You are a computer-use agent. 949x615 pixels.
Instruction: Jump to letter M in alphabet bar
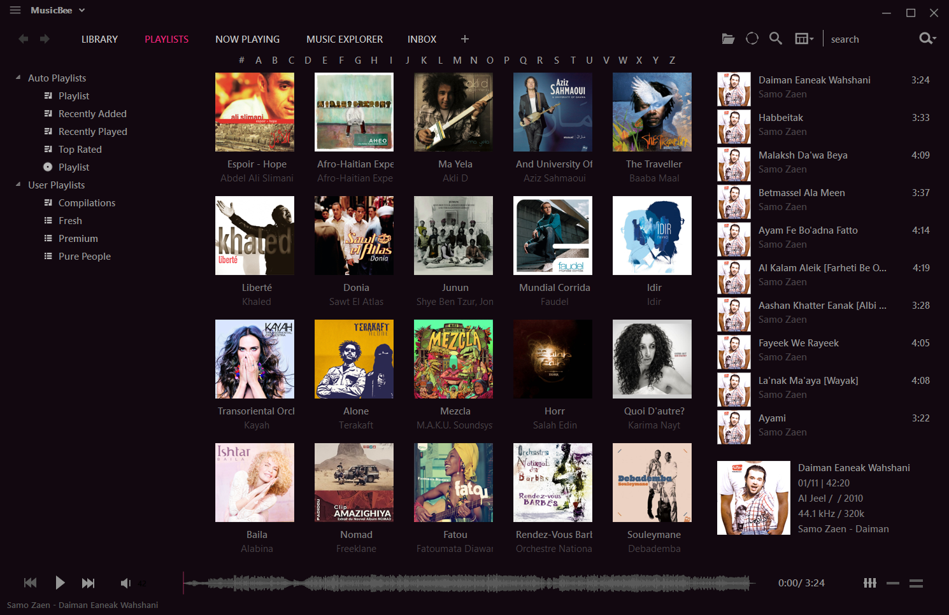click(x=457, y=60)
